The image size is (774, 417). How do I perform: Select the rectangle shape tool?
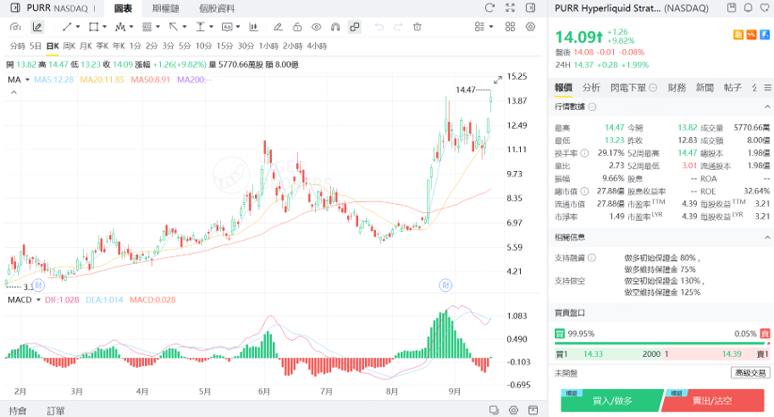pyautogui.click(x=93, y=27)
